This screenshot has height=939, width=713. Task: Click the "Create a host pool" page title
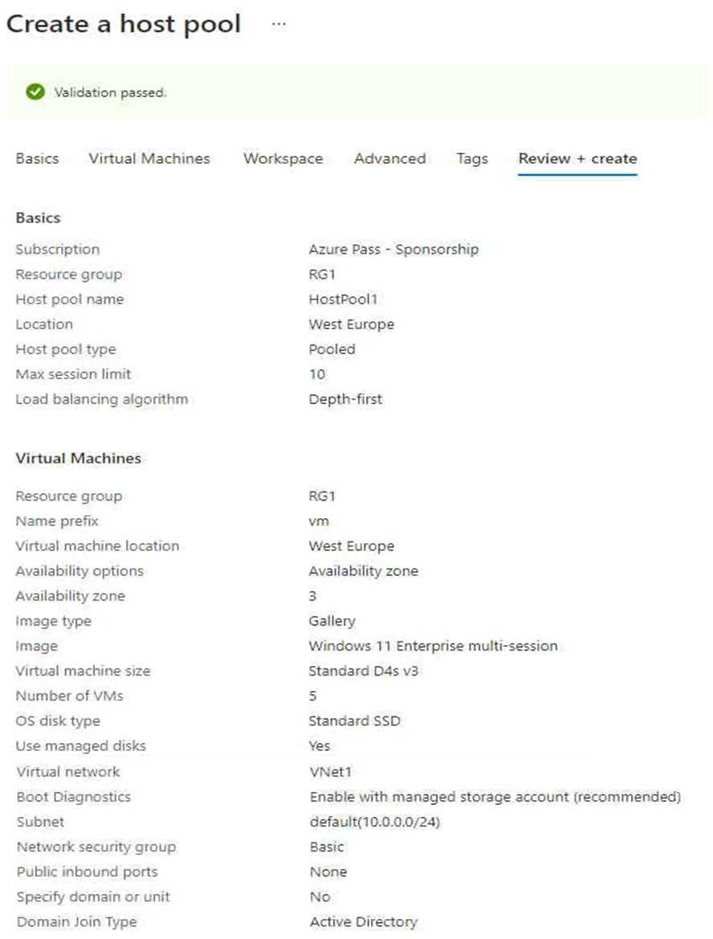point(124,24)
